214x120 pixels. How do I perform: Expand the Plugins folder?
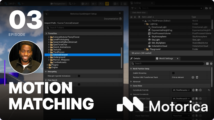[47, 65]
